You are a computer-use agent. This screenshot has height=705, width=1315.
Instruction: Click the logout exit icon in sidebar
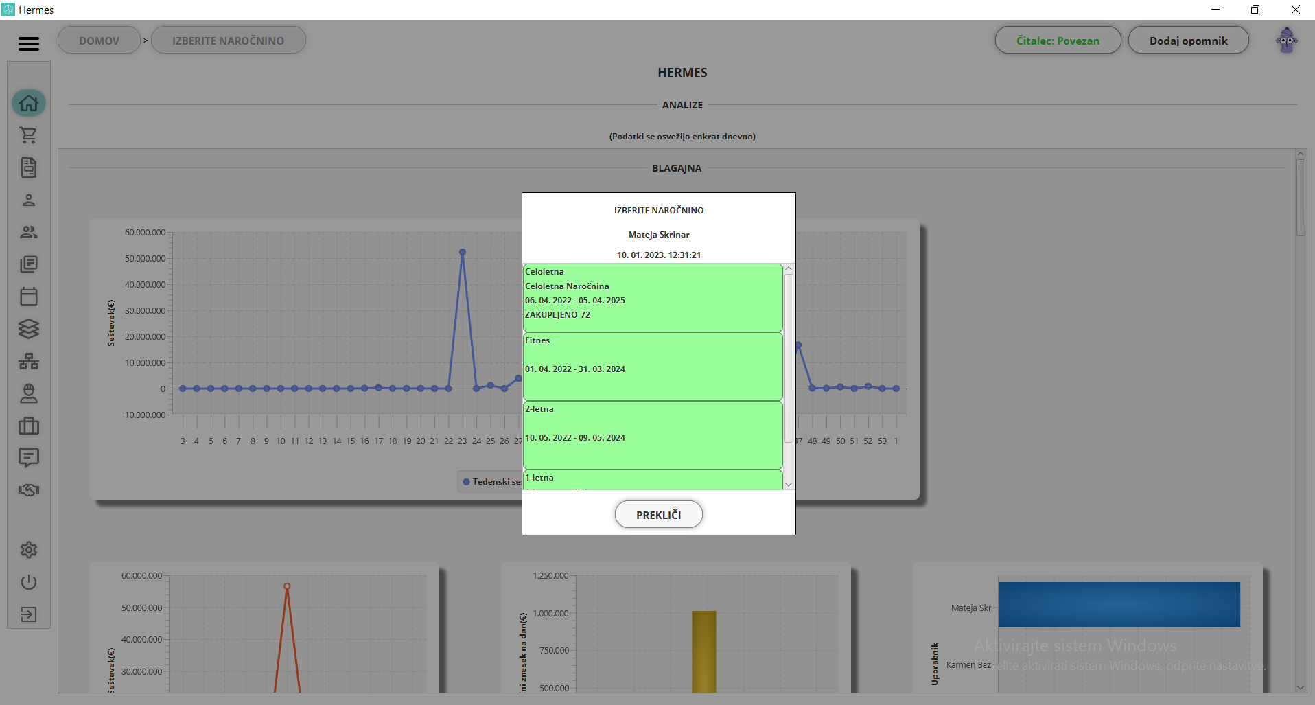[29, 614]
